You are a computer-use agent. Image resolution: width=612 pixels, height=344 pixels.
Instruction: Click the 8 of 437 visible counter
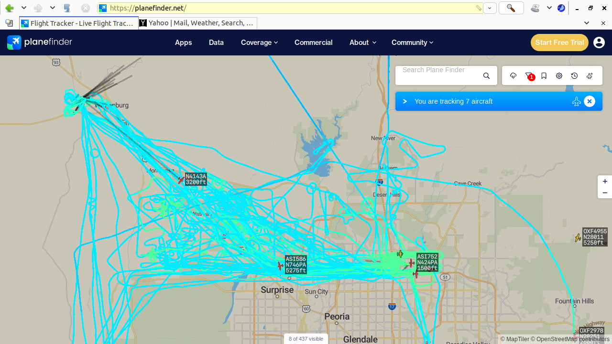(306, 339)
